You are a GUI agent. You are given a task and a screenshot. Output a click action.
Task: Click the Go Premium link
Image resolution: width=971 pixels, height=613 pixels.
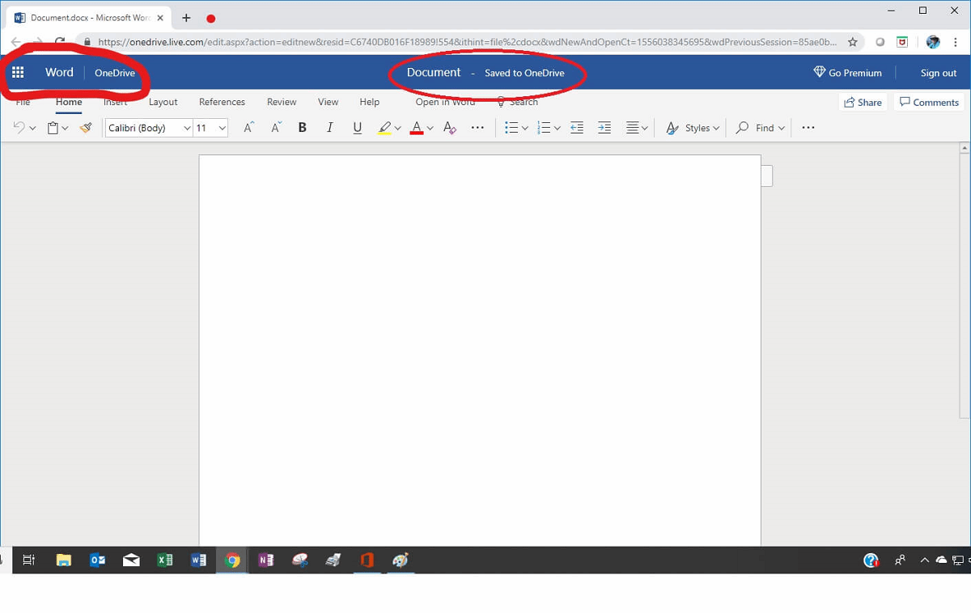(x=847, y=72)
